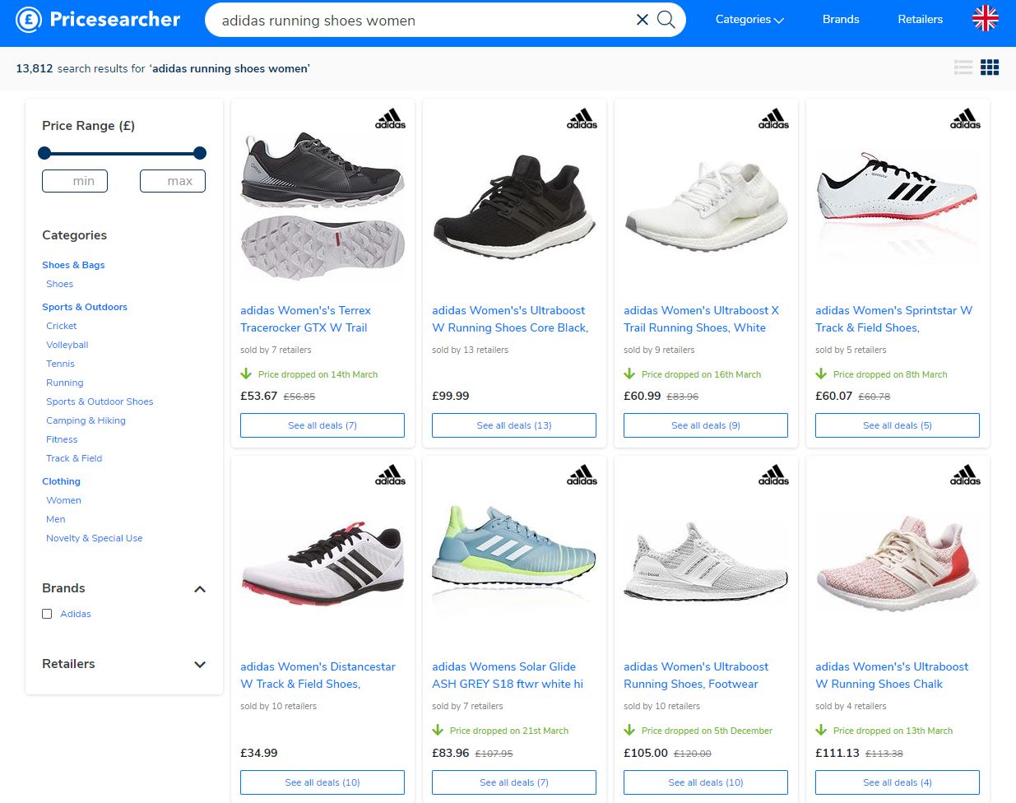This screenshot has height=803, width=1016.
Task: Click price drop arrow for 5th December
Action: [629, 730]
